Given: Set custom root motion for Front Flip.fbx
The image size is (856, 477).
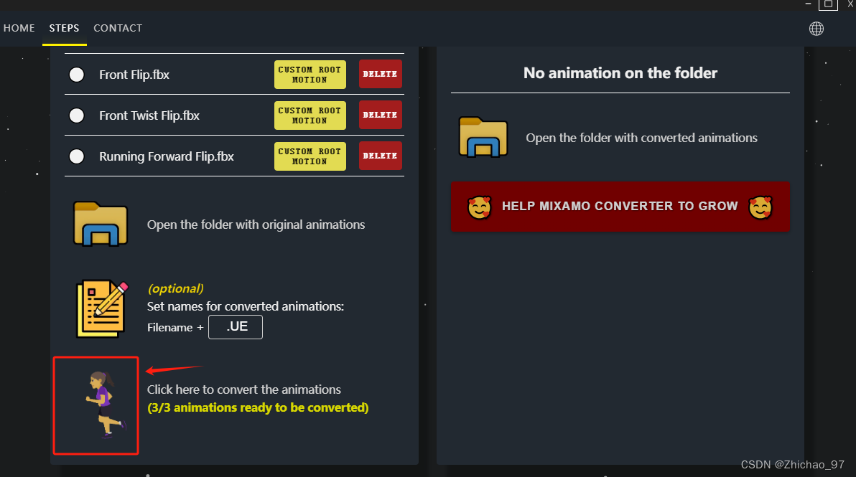Looking at the screenshot, I should (310, 74).
